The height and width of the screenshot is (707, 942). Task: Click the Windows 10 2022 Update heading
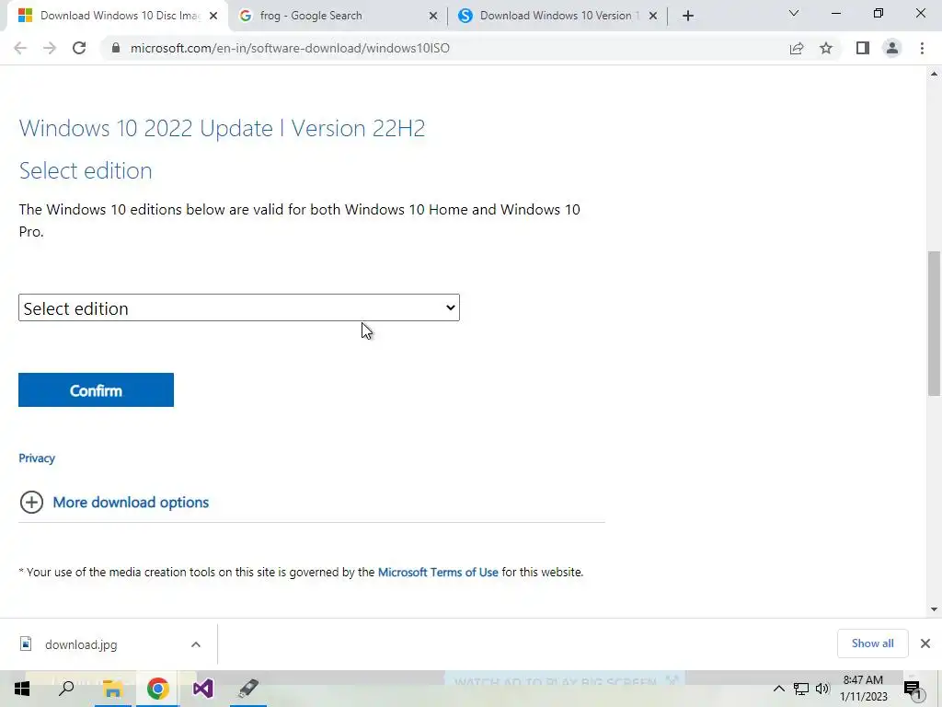(223, 128)
